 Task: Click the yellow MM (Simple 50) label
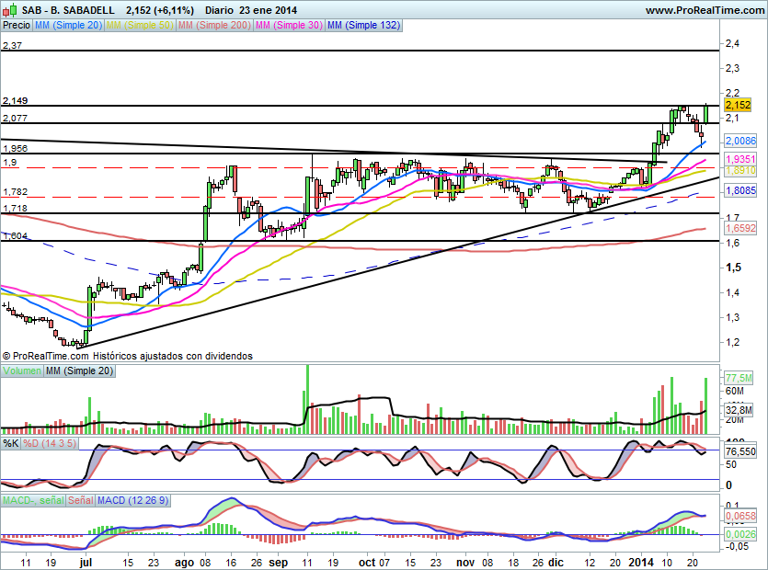coord(140,26)
